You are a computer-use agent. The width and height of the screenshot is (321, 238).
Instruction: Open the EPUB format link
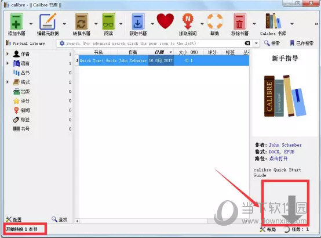289,152
